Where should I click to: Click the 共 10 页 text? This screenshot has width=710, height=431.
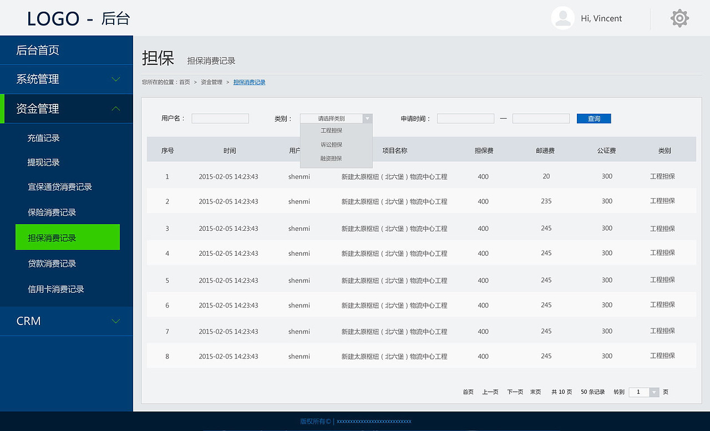tap(561, 392)
